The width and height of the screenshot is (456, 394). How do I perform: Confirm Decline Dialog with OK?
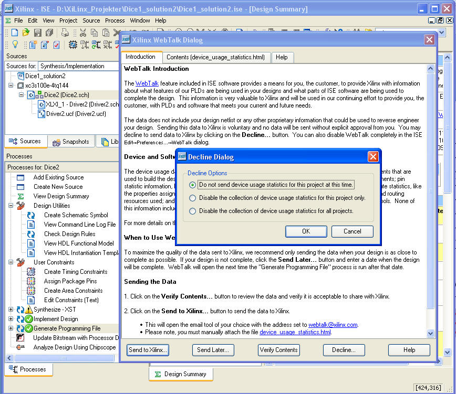(x=306, y=231)
